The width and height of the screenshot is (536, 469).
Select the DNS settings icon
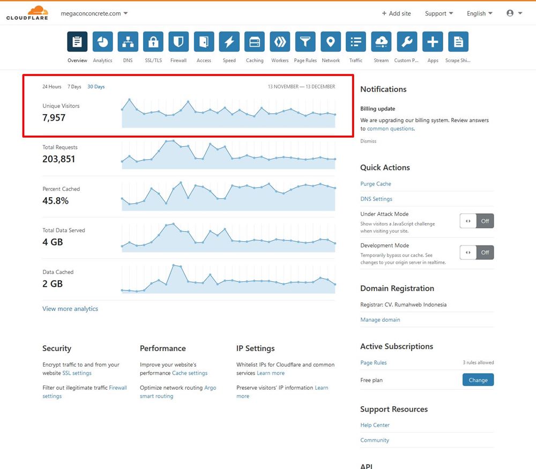click(128, 41)
